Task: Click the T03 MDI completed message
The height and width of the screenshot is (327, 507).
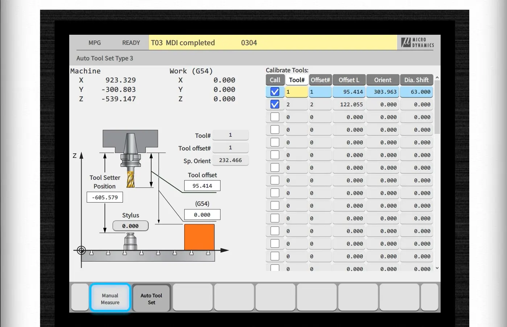Action: click(x=183, y=43)
